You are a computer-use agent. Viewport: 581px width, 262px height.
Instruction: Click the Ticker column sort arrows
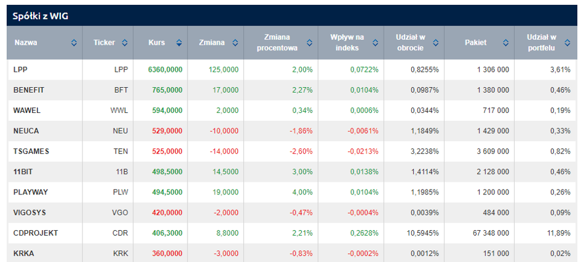click(x=124, y=43)
